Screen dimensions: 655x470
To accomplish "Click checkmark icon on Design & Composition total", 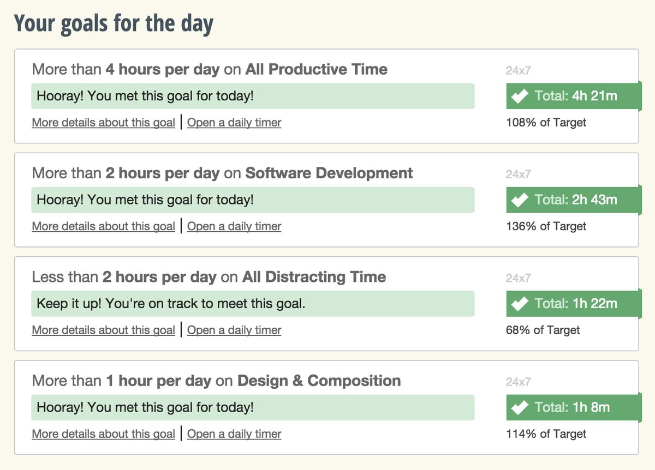I will coord(520,407).
